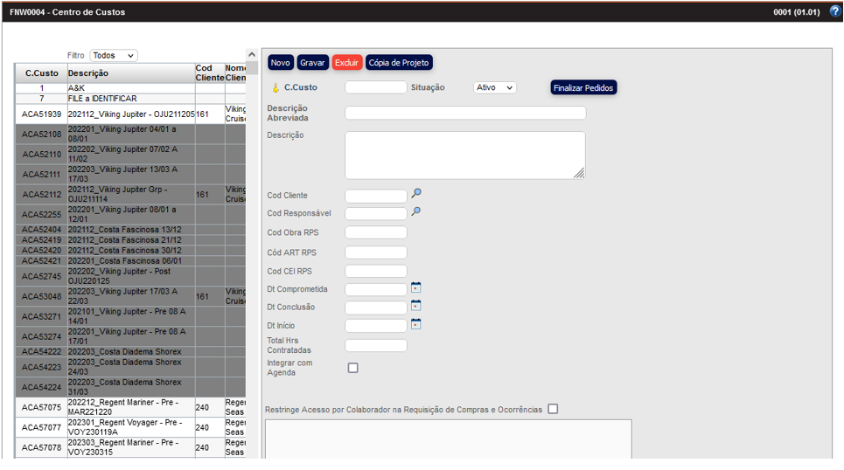Open Cópia de Projeto
Viewport: 844px width, 470px height.
click(398, 63)
